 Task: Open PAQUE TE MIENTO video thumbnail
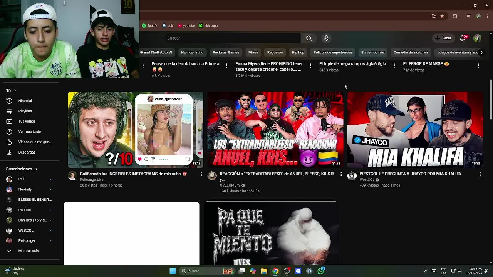point(272,233)
